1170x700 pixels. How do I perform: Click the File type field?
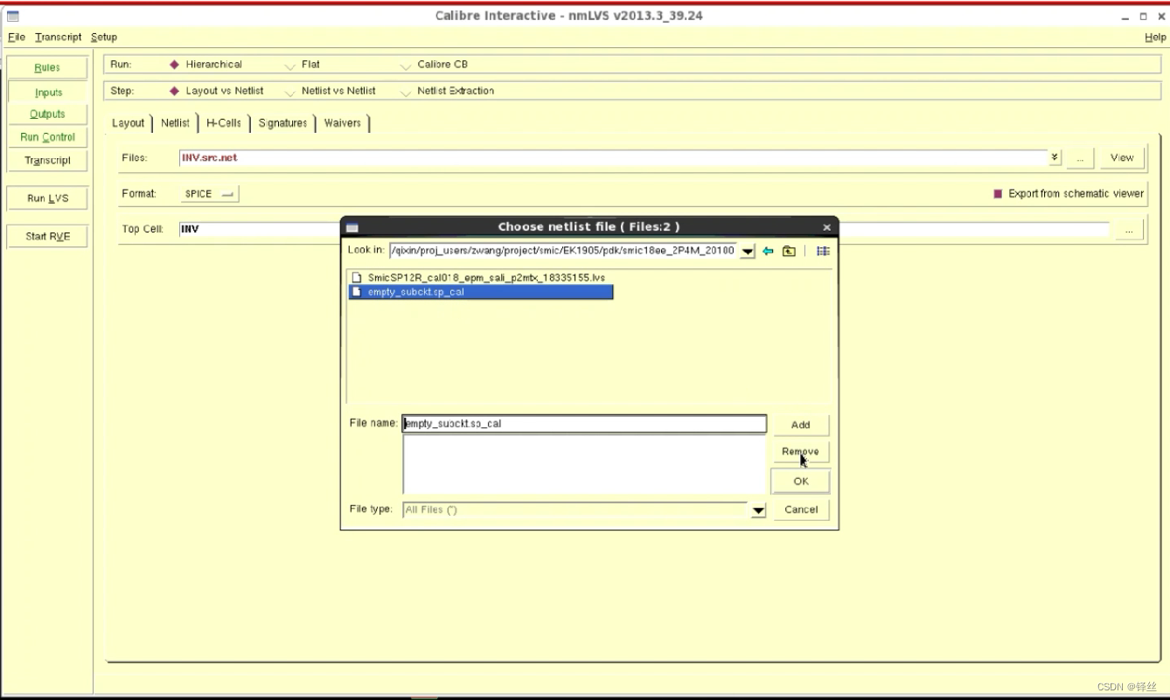(575, 509)
